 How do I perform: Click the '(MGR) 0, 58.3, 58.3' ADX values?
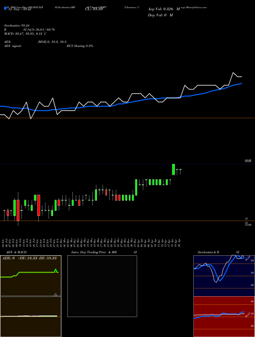click(x=52, y=42)
